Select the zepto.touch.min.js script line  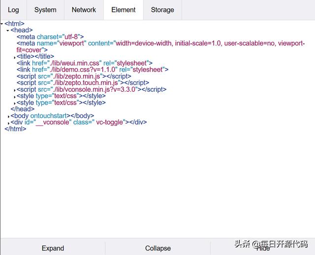click(x=82, y=83)
